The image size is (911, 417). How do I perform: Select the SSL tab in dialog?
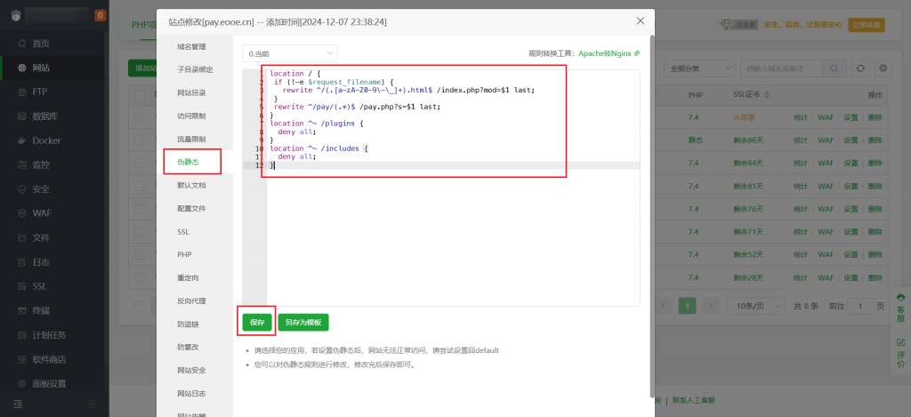[x=183, y=231]
